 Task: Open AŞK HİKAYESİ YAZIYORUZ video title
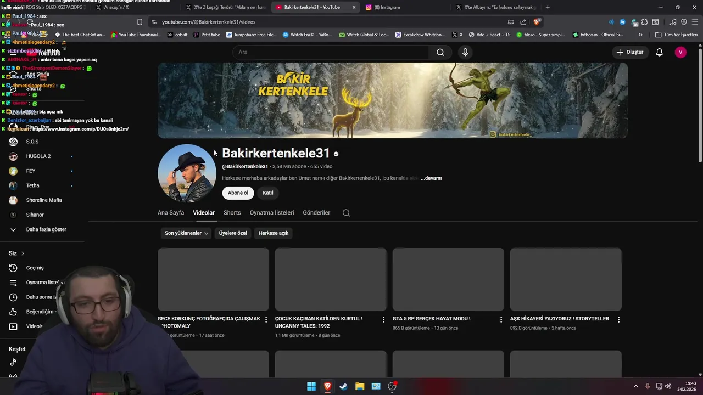click(x=559, y=319)
